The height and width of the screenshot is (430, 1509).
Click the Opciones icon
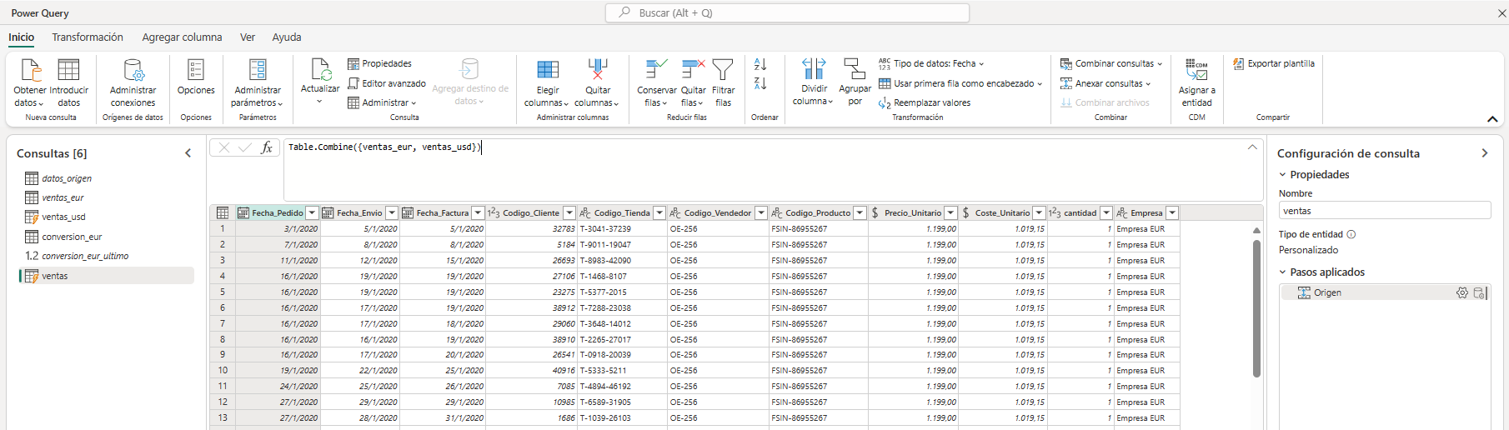pyautogui.click(x=196, y=71)
